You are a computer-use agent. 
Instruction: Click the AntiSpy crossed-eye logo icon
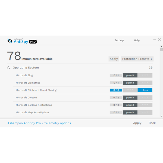[x=10, y=41]
